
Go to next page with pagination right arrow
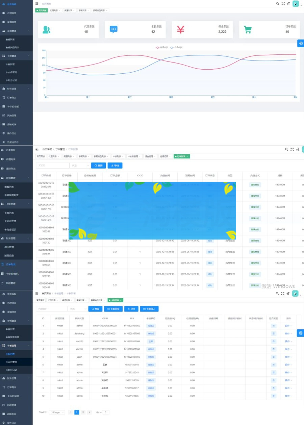pyautogui.click(x=89, y=412)
